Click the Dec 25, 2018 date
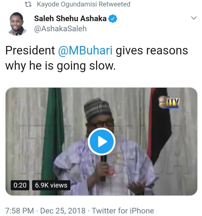Viewport: 202px width, 216px height. pos(63,211)
